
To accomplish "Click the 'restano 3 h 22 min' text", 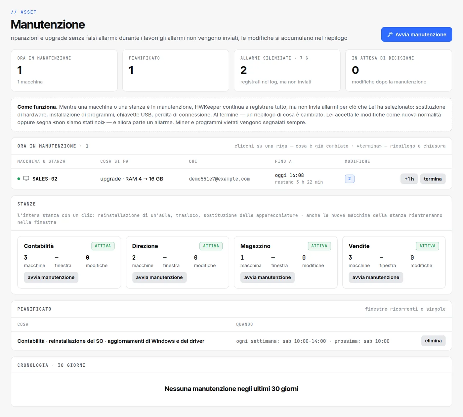I will [x=299, y=182].
